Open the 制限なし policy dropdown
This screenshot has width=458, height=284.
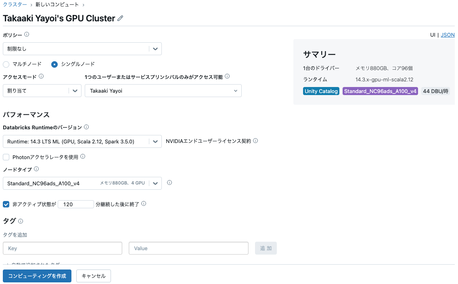tap(155, 48)
